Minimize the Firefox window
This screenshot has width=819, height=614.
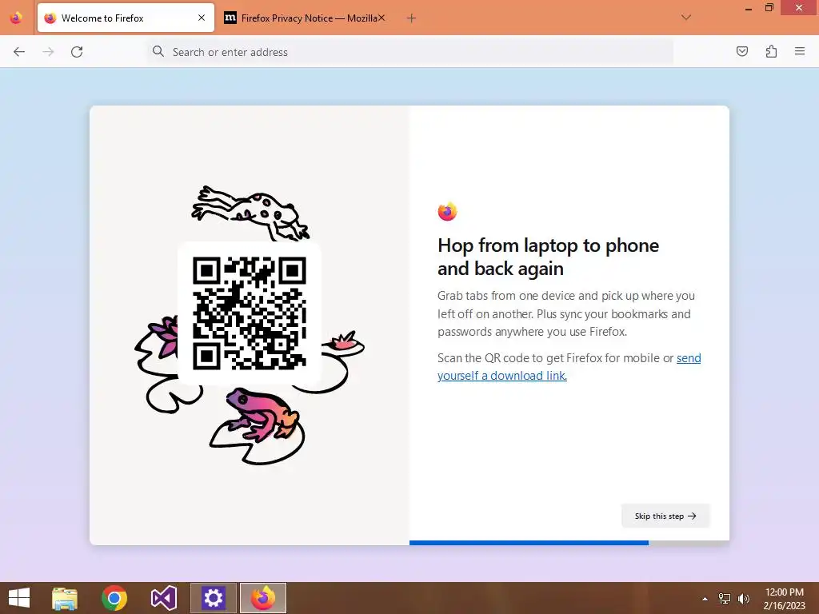pos(749,8)
